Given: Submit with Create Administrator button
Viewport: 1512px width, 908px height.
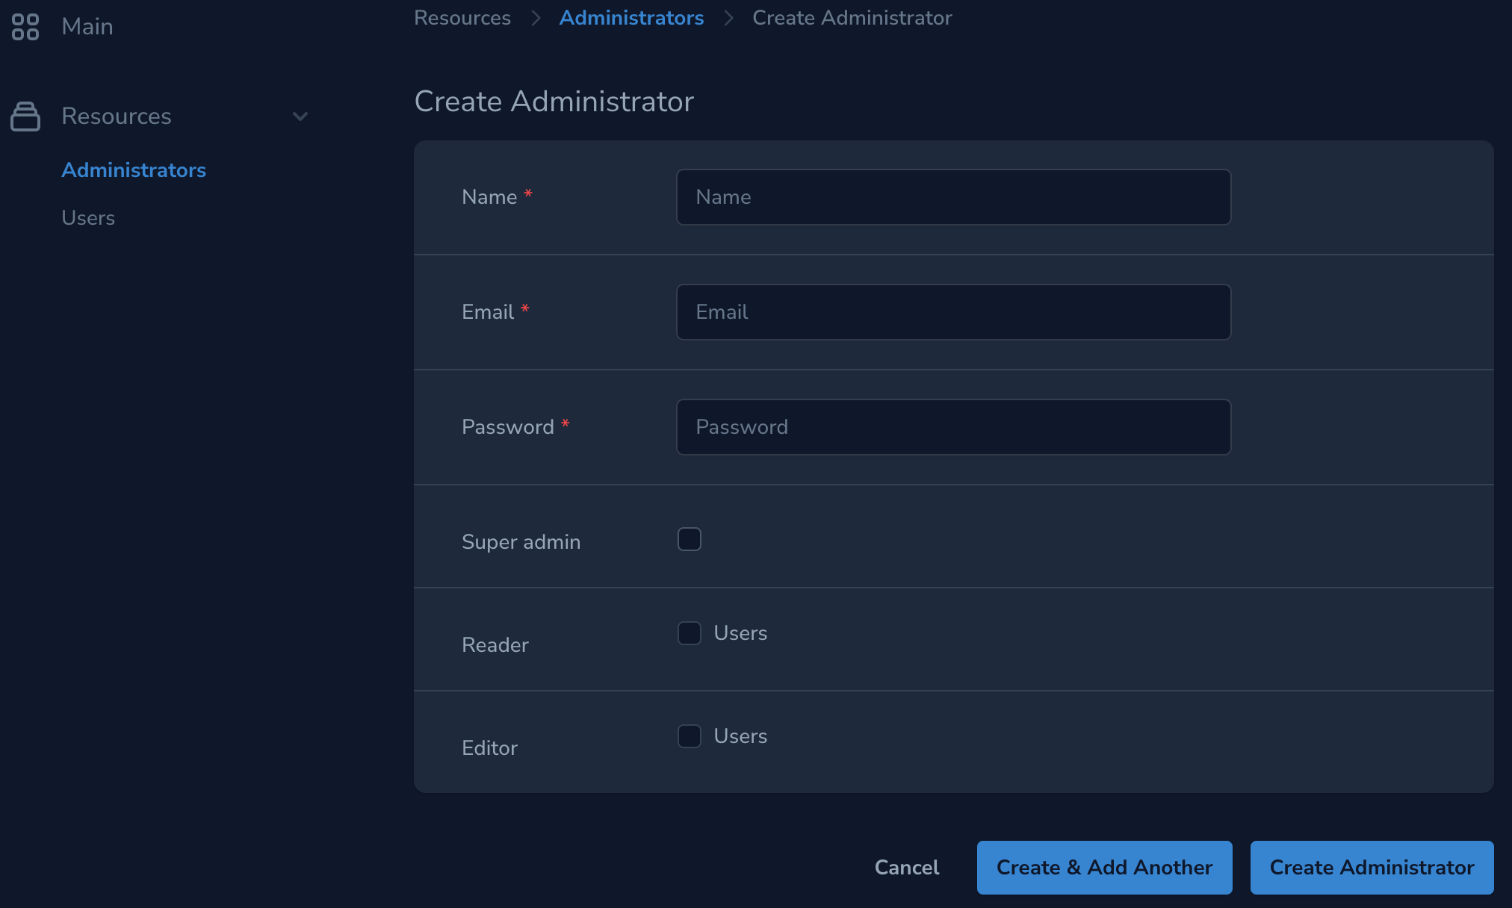Looking at the screenshot, I should (x=1372, y=868).
